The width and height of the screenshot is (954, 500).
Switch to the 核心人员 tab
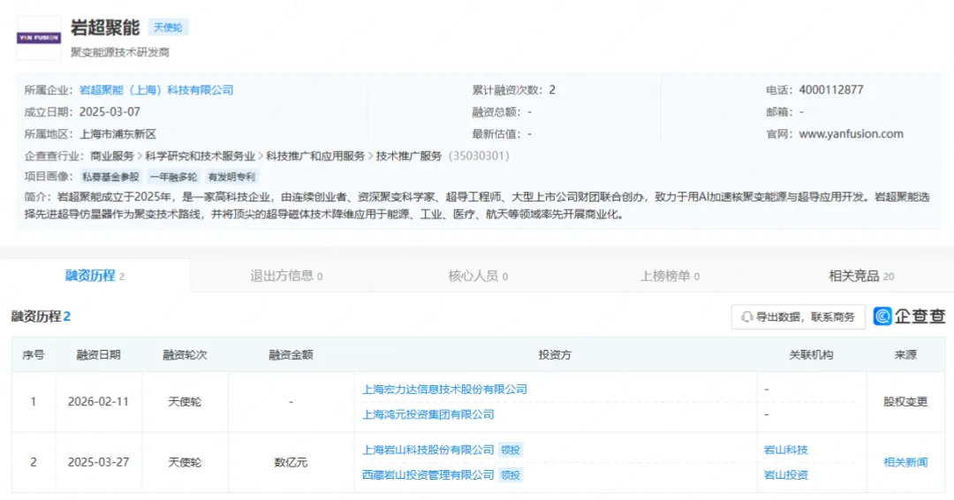tap(478, 276)
